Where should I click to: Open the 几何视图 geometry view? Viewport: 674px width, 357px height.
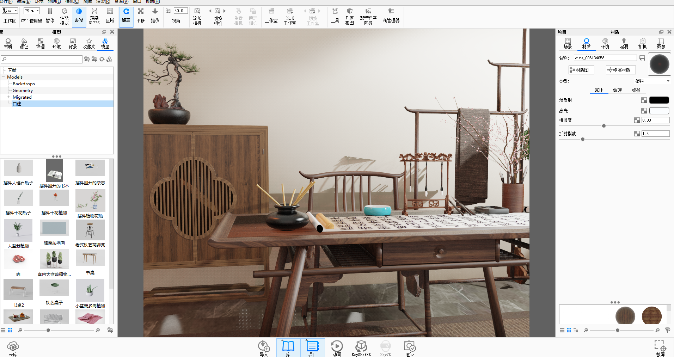coord(349,16)
